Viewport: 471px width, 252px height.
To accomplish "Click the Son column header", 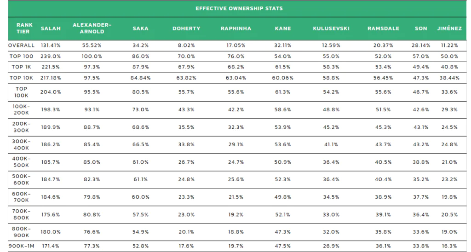I will click(x=421, y=29).
